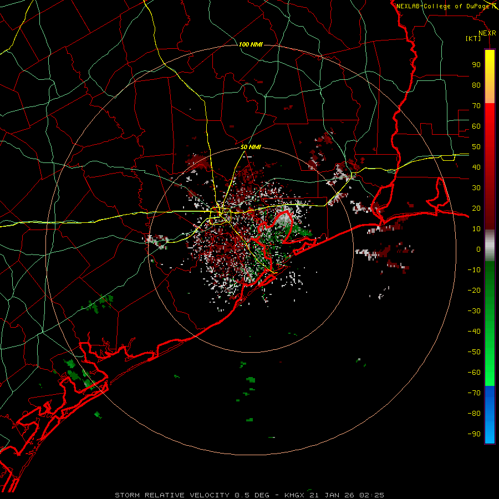Click the 90 value on velocity scale
This screenshot has width=499, height=499.
[x=476, y=65]
